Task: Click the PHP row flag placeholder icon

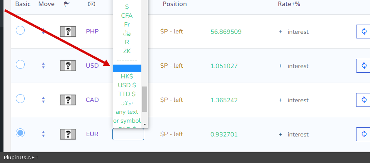Action: coord(68,32)
